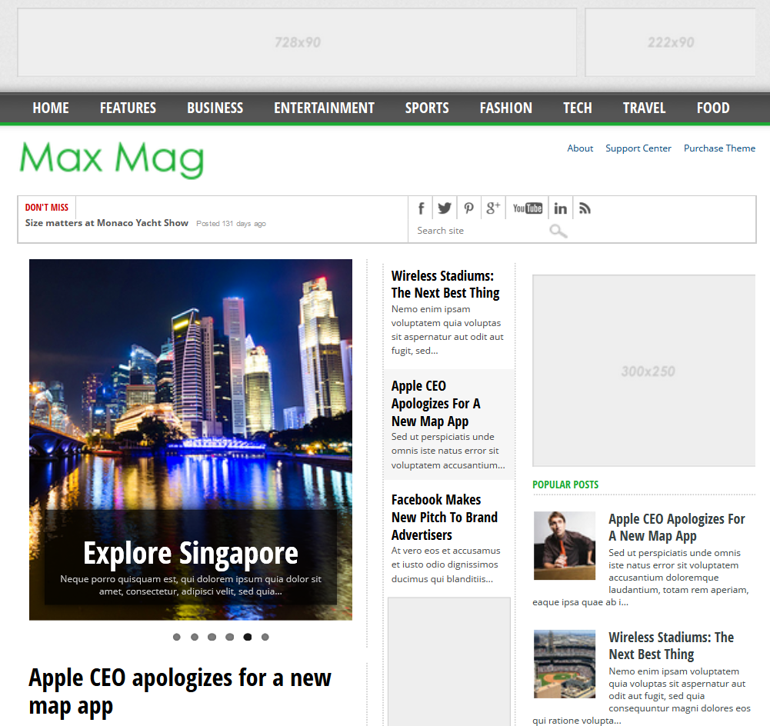Open the Purchase Theme link

click(x=719, y=148)
